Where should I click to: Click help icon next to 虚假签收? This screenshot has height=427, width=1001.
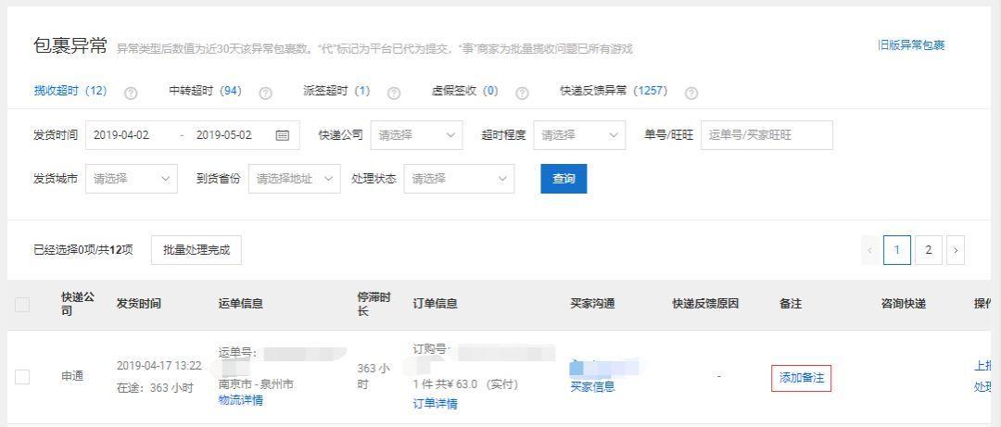point(522,93)
